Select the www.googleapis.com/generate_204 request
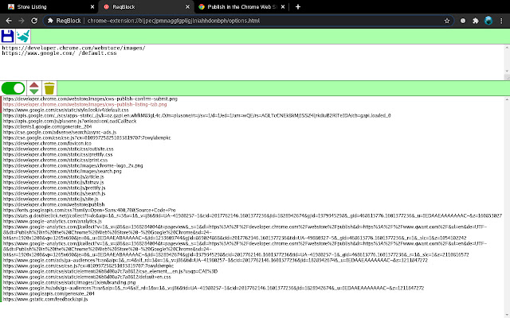 [x=49, y=293]
